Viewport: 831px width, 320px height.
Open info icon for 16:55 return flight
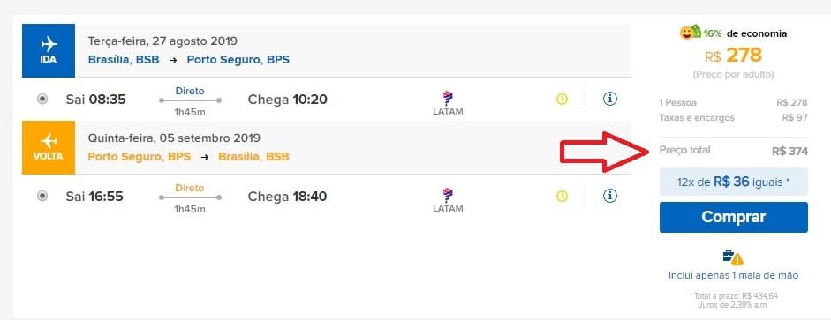coord(610,196)
